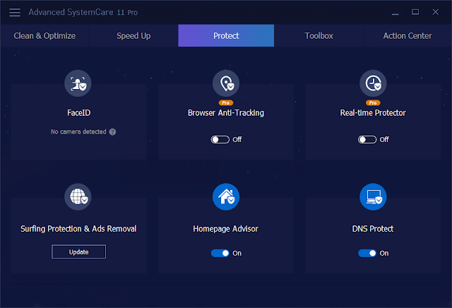Close the Advanced SystemCare window

[436, 12]
